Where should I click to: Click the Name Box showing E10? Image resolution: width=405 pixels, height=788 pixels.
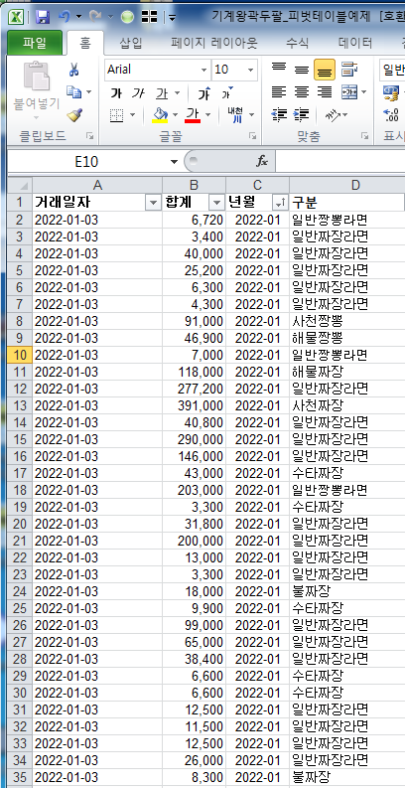[x=86, y=162]
